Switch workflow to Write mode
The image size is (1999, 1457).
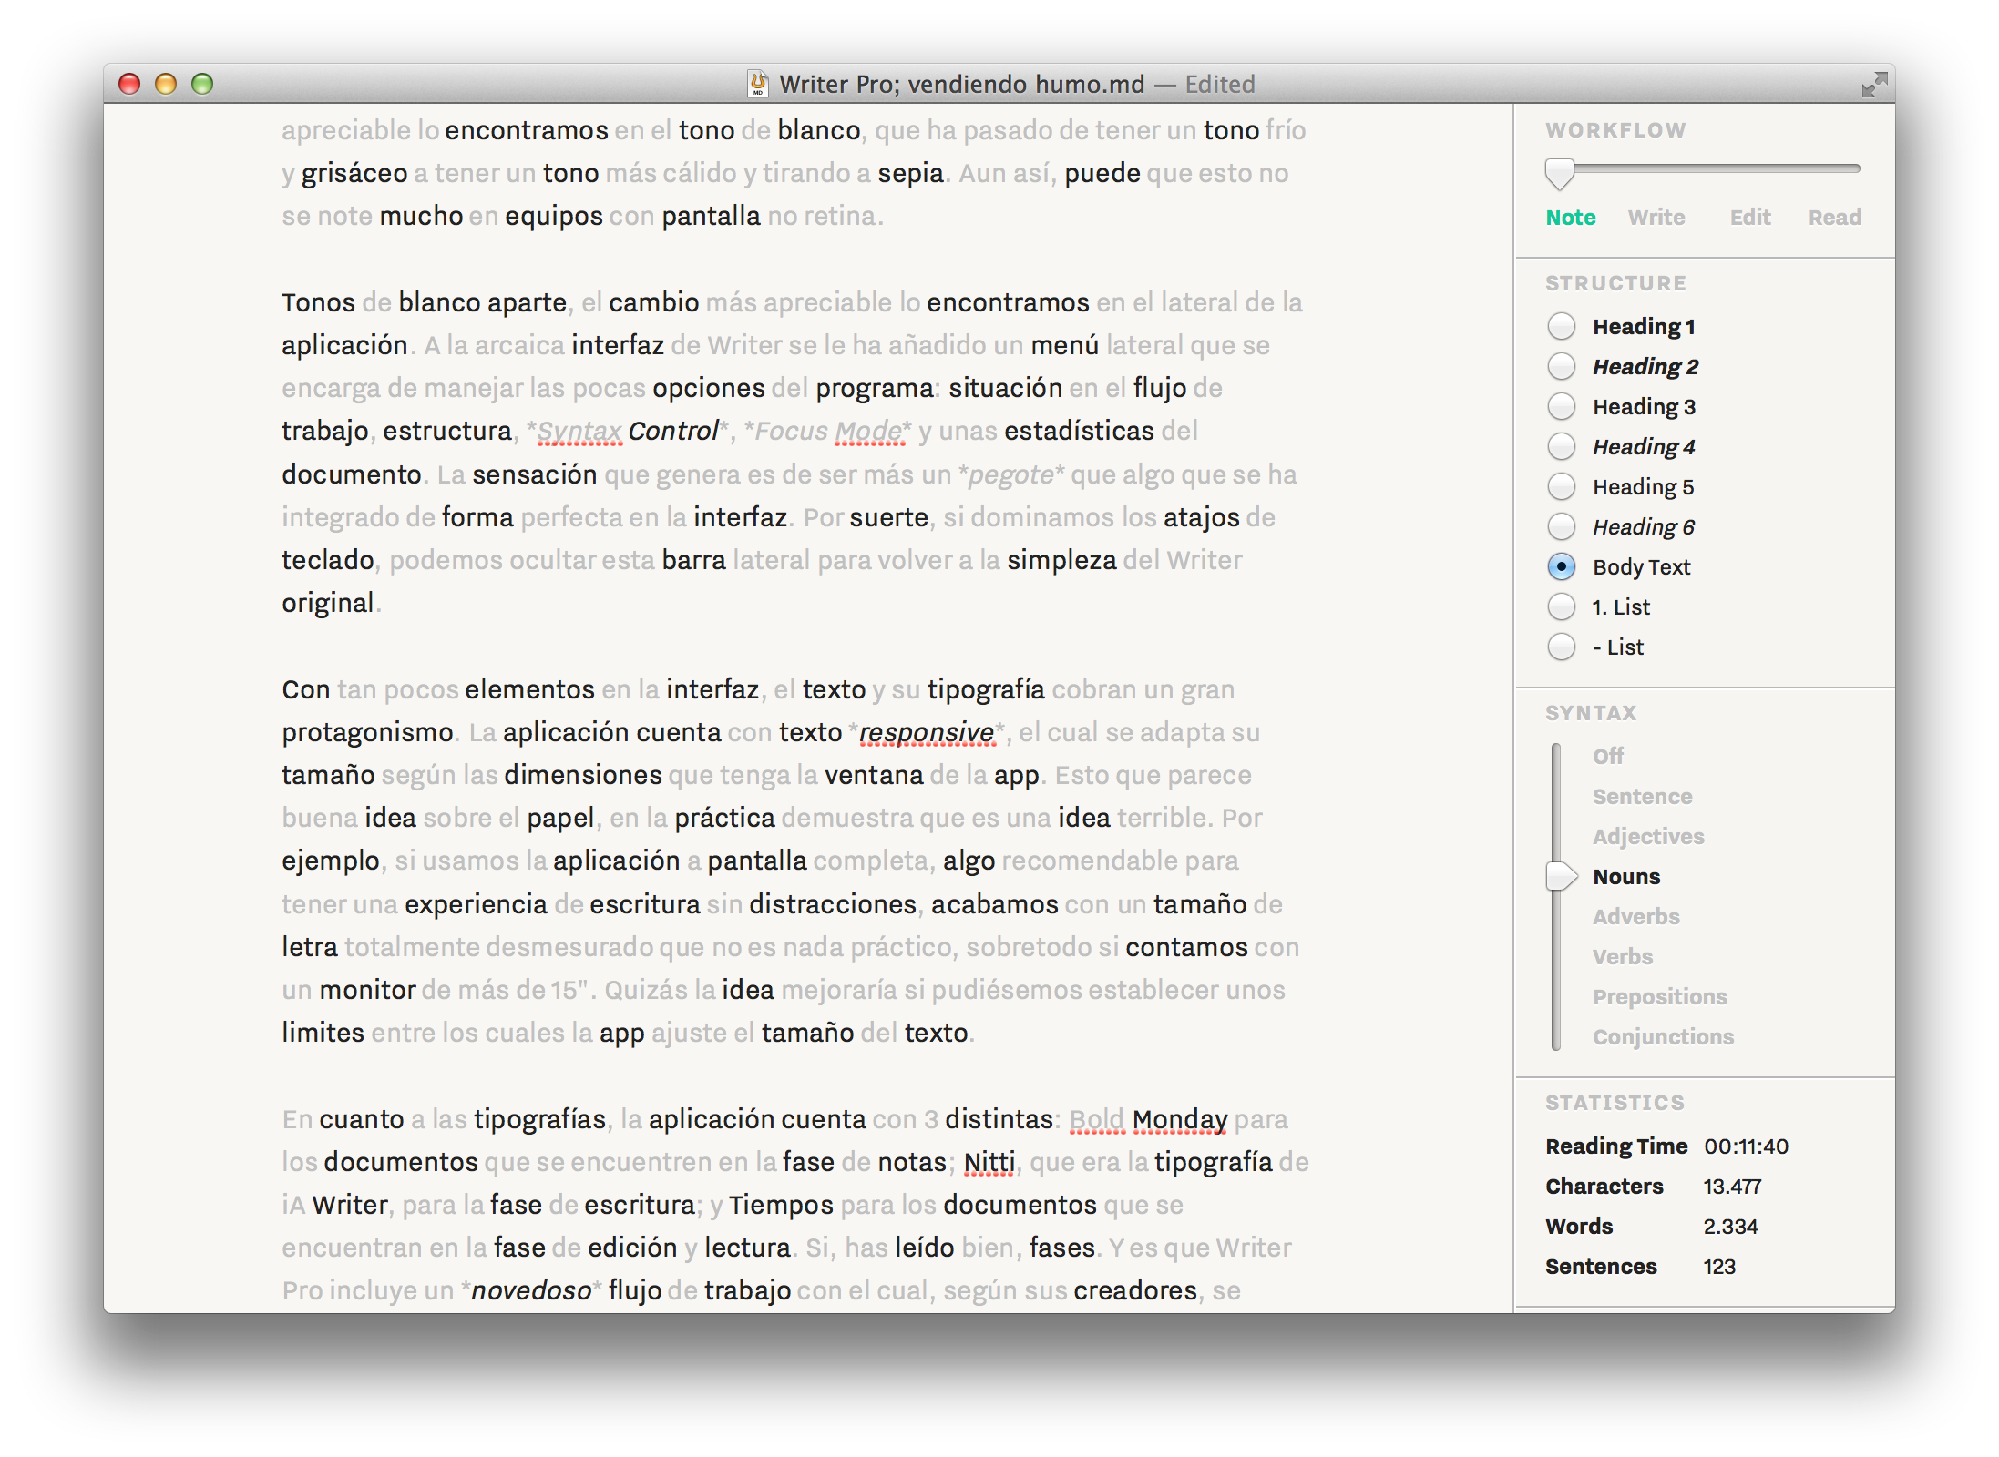(x=1656, y=218)
